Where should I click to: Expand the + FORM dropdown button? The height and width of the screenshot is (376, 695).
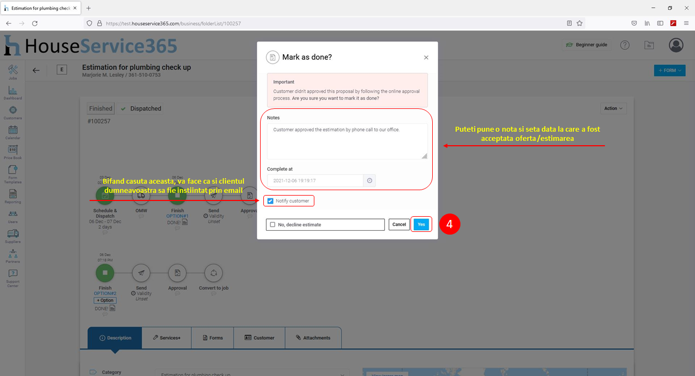point(669,70)
